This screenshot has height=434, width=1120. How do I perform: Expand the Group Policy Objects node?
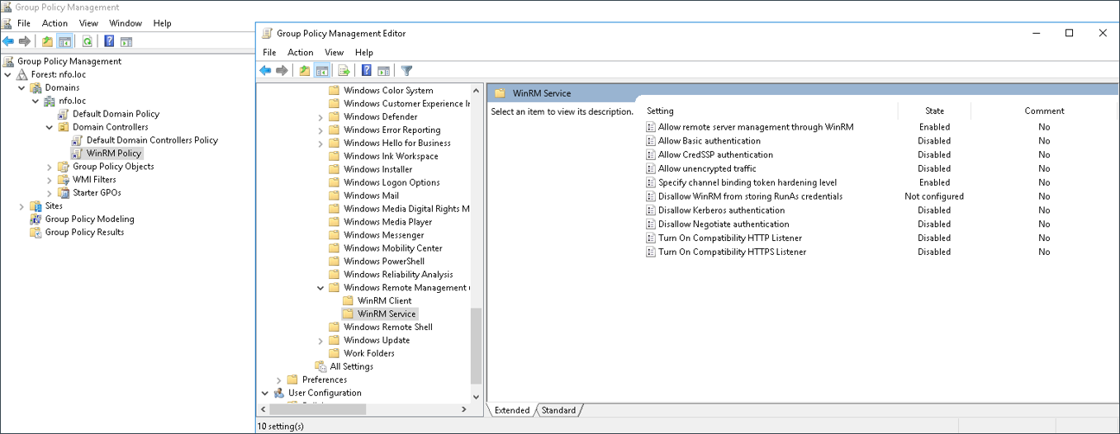tap(50, 167)
